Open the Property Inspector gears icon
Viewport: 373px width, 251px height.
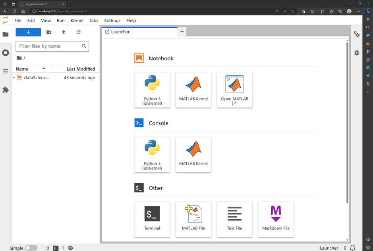pos(357,34)
